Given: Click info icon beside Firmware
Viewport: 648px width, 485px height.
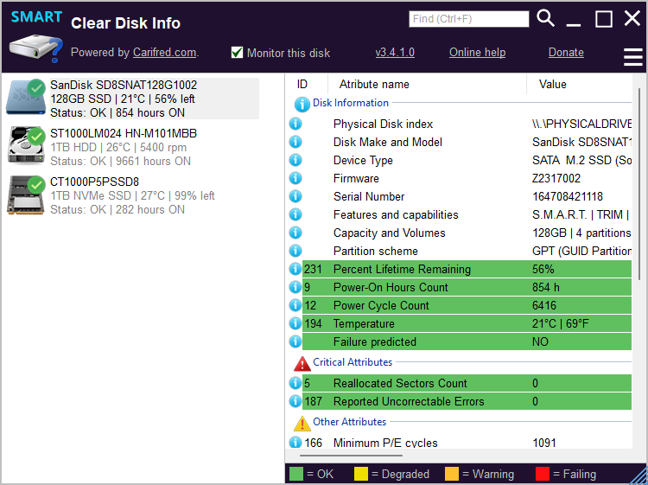Looking at the screenshot, I should click(x=295, y=178).
